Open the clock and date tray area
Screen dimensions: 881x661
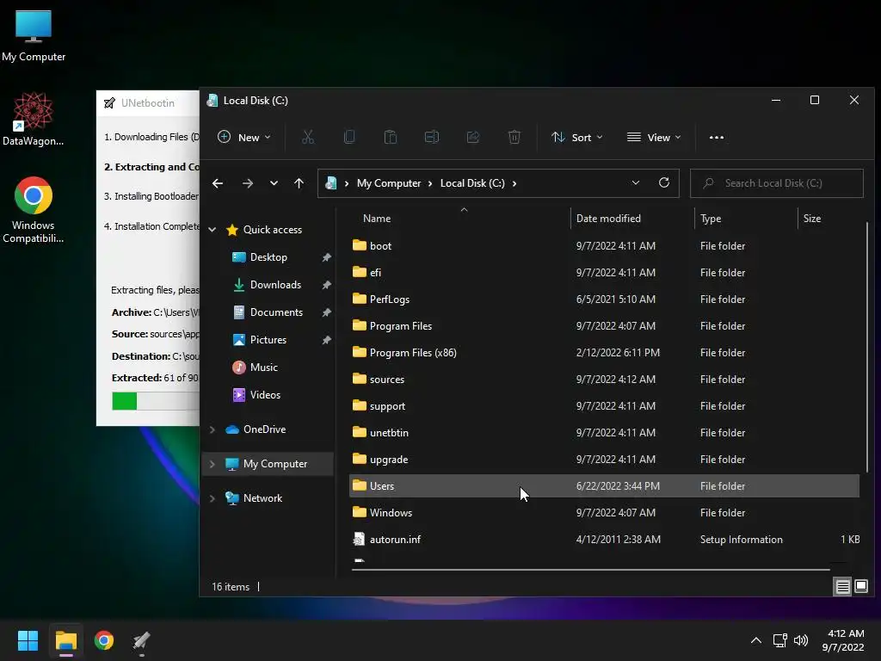coord(843,640)
